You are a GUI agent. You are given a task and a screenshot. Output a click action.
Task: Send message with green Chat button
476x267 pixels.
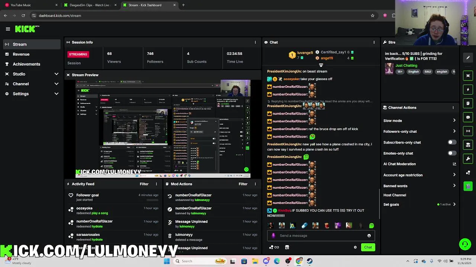point(368,247)
